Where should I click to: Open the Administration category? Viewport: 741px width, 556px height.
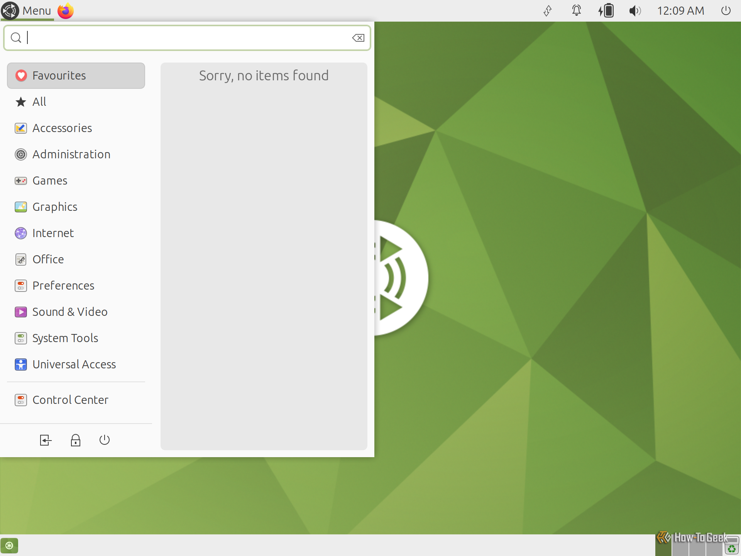coord(76,154)
